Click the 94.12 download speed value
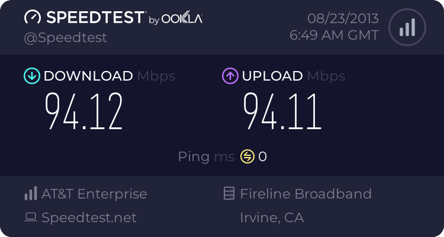 coord(84,111)
